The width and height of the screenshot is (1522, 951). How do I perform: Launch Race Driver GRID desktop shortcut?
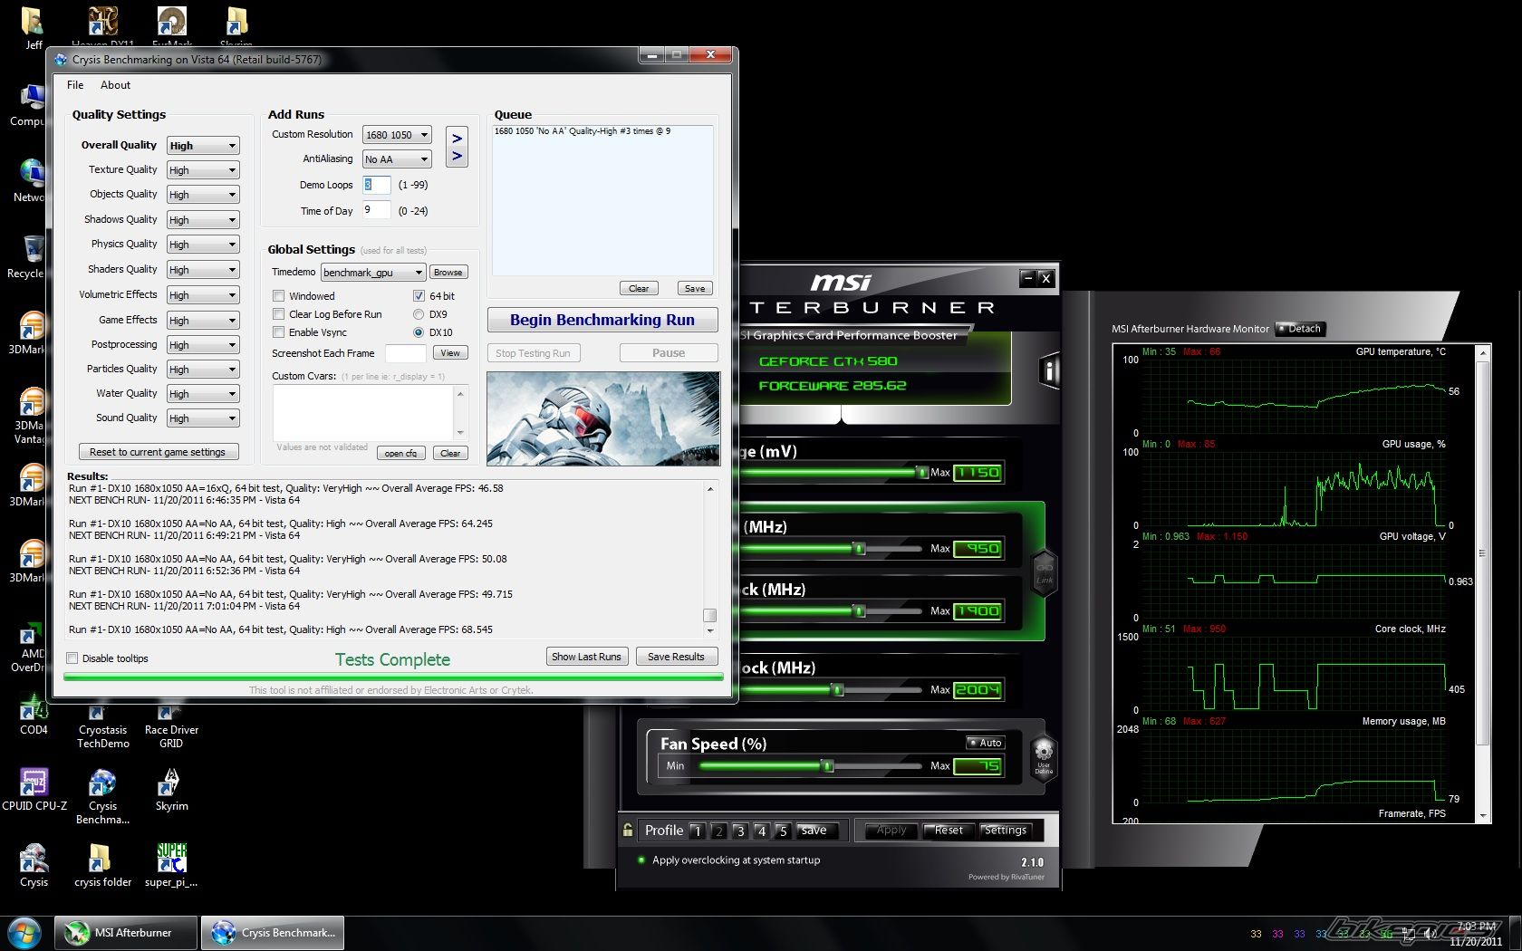171,725
